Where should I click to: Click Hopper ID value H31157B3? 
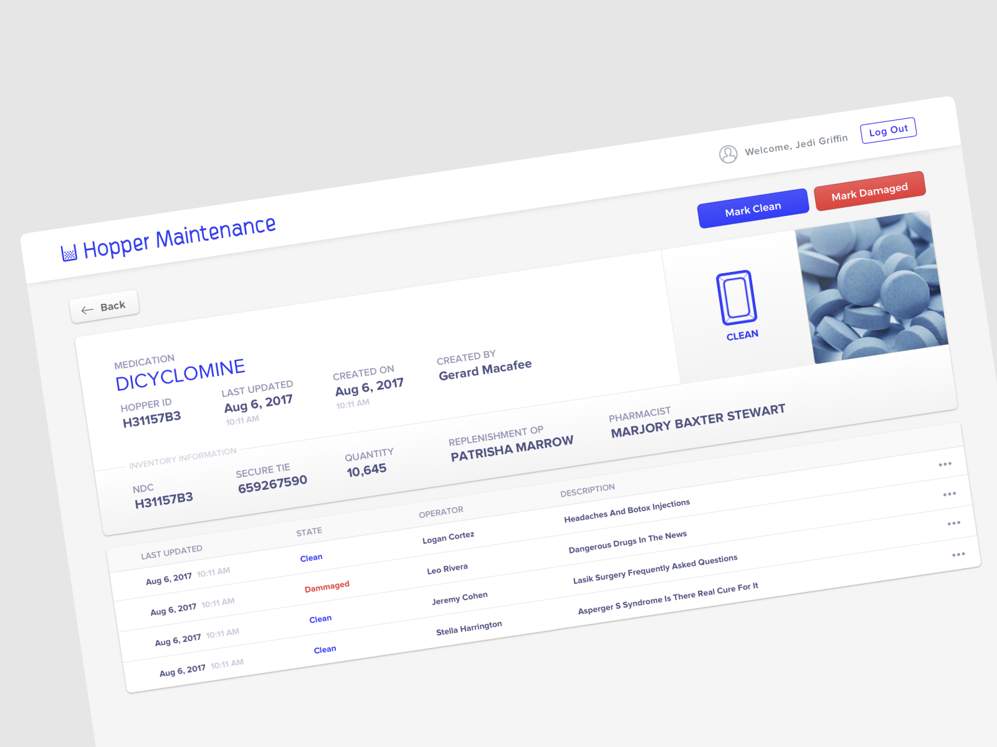click(x=151, y=420)
